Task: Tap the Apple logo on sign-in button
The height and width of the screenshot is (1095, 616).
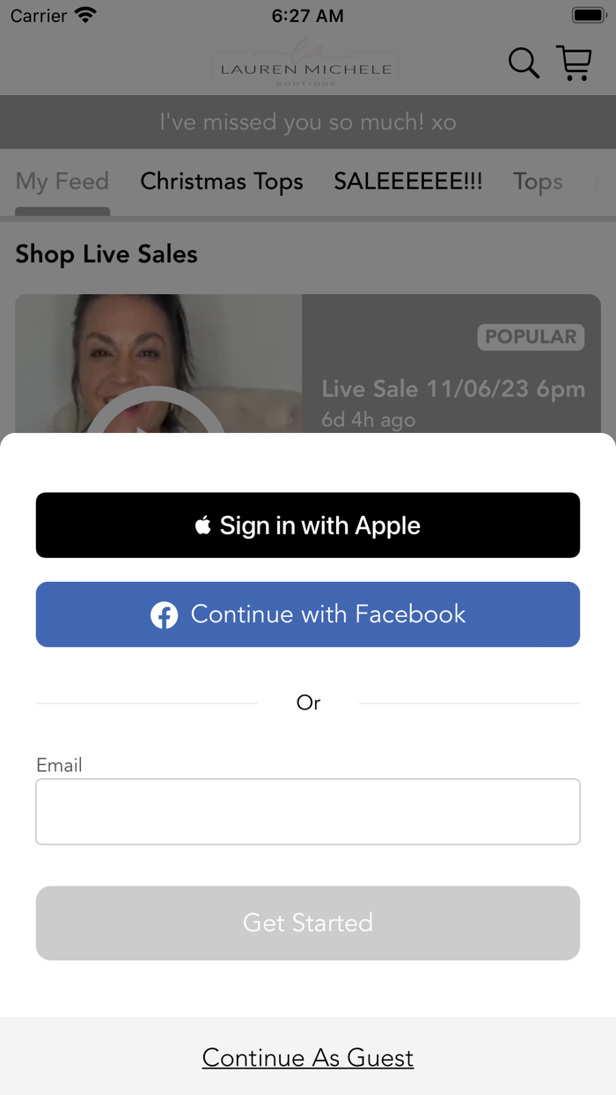Action: tap(203, 525)
